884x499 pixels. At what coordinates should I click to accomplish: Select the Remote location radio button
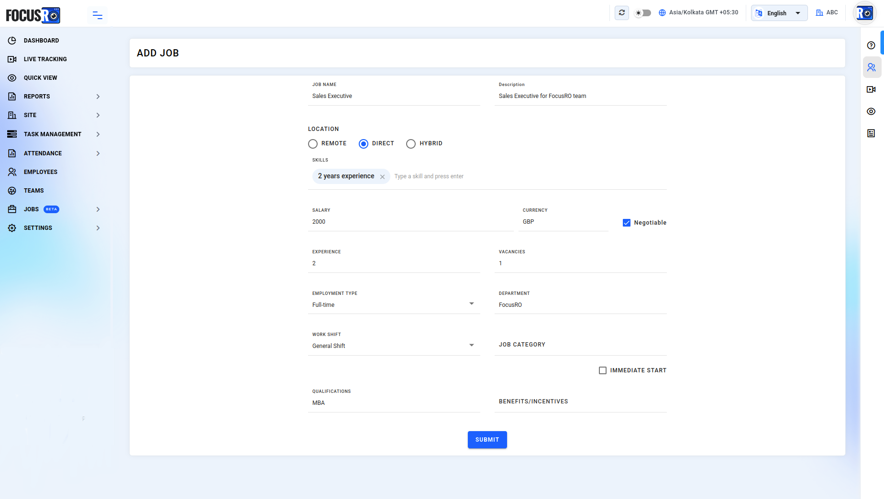click(313, 144)
